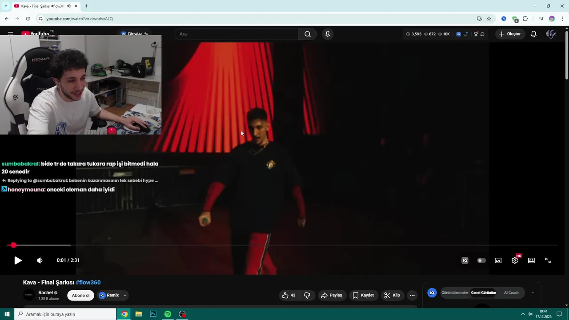Viewport: 569px width, 320px height.
Task: Open the vidIQ list icon in stats bar
Action: point(465,34)
